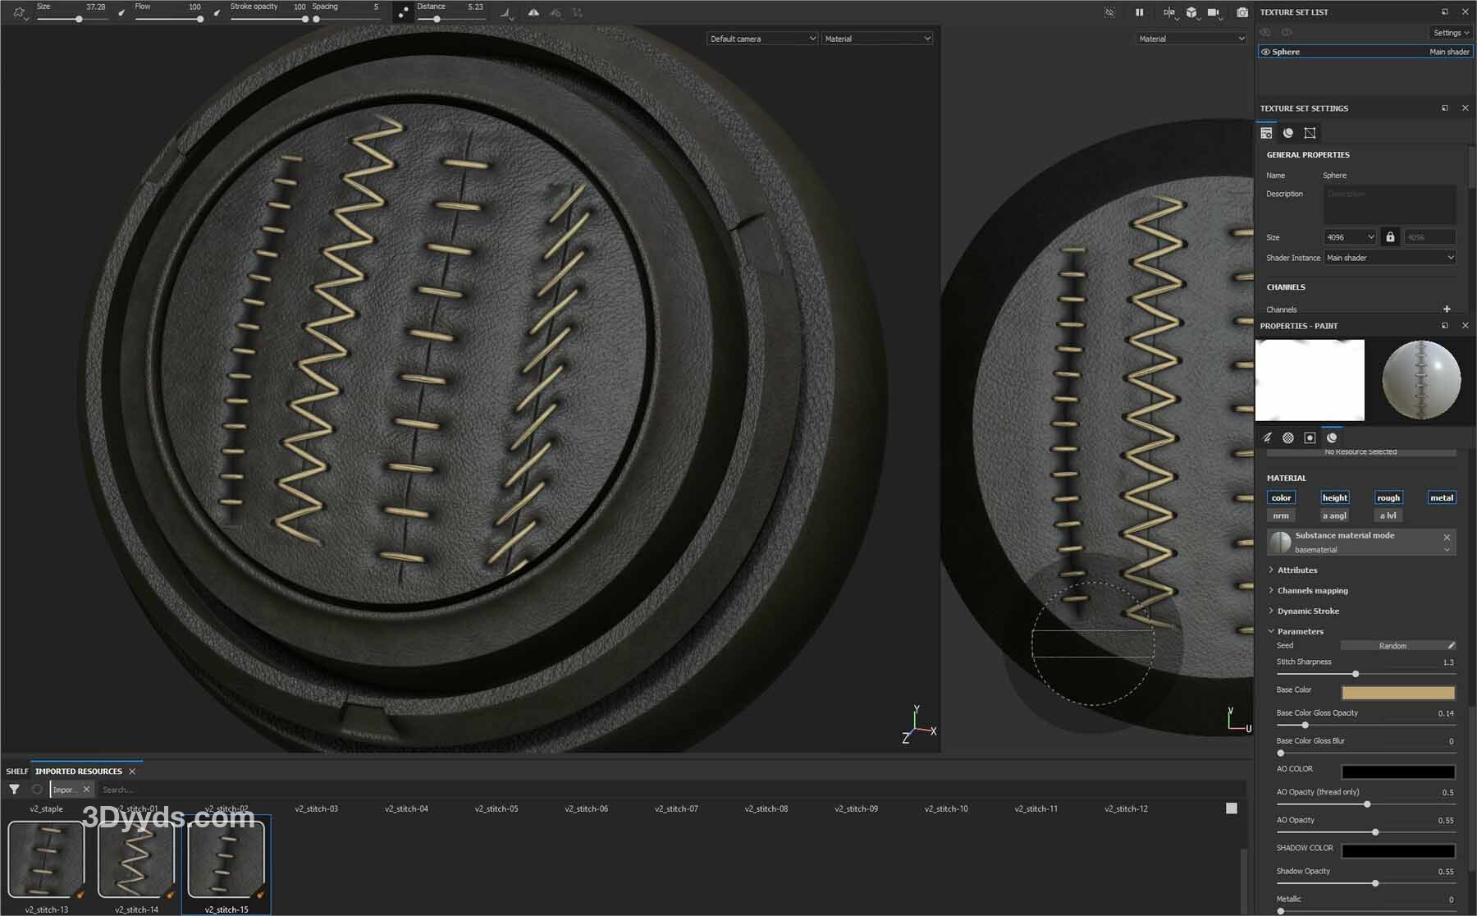This screenshot has width=1477, height=916.
Task: Click the filter funnel icon in Shelf
Action: (x=14, y=790)
